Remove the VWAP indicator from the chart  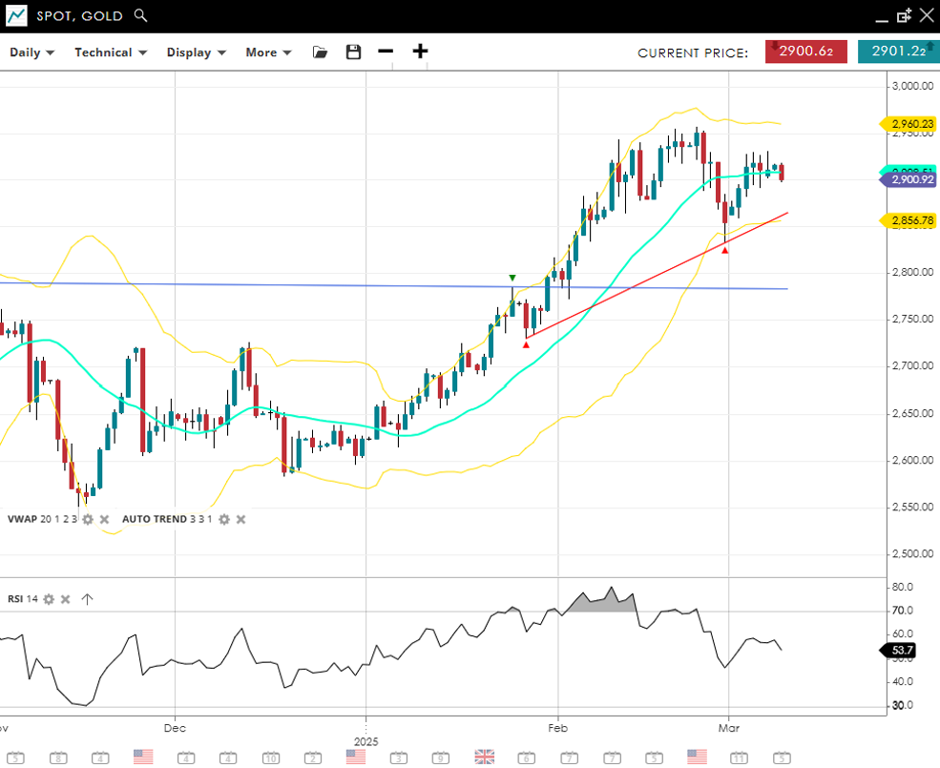click(x=105, y=519)
